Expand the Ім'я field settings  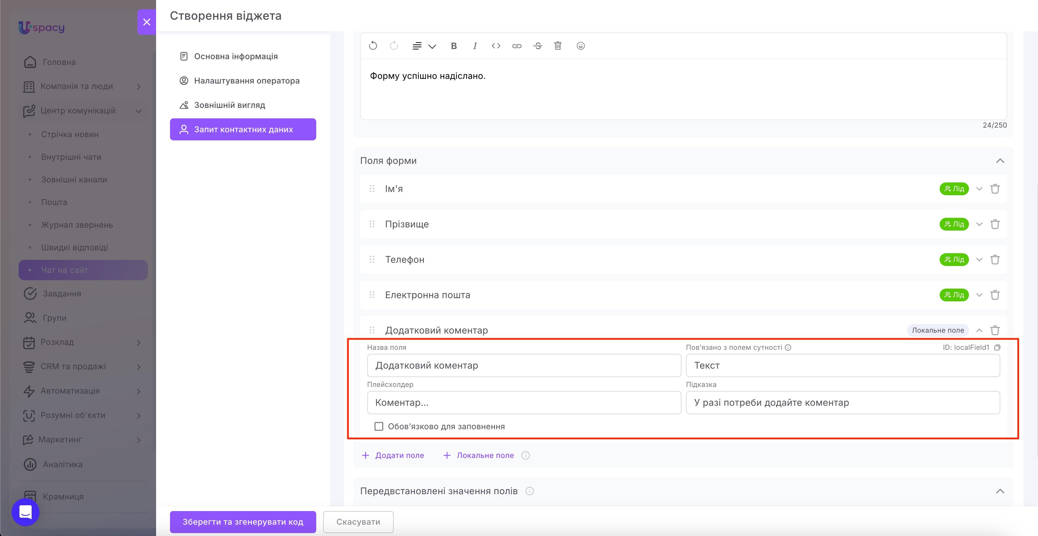click(979, 189)
